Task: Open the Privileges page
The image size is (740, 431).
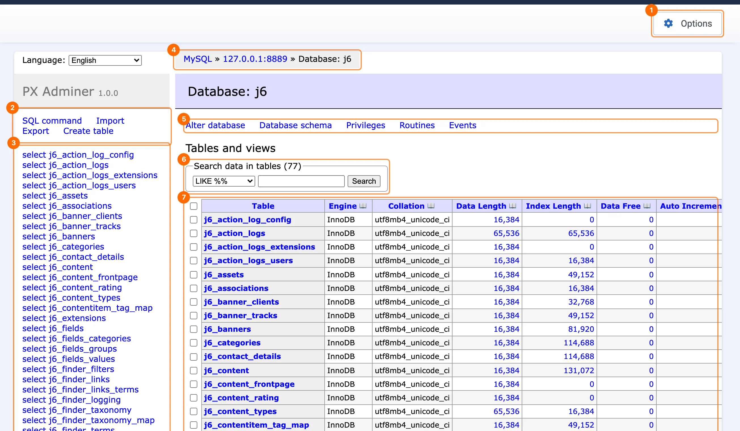Action: click(365, 125)
